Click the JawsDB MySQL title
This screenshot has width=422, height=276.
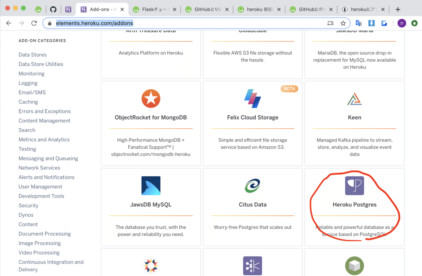(x=151, y=204)
